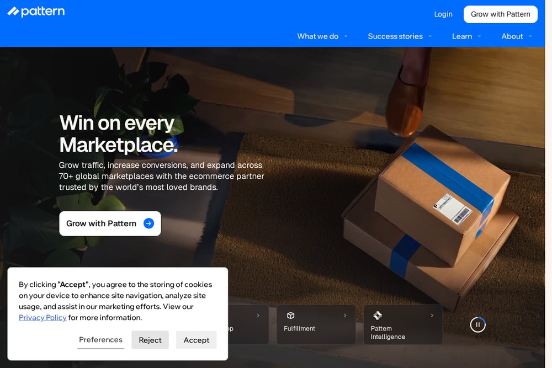Open the About menu

tap(512, 36)
